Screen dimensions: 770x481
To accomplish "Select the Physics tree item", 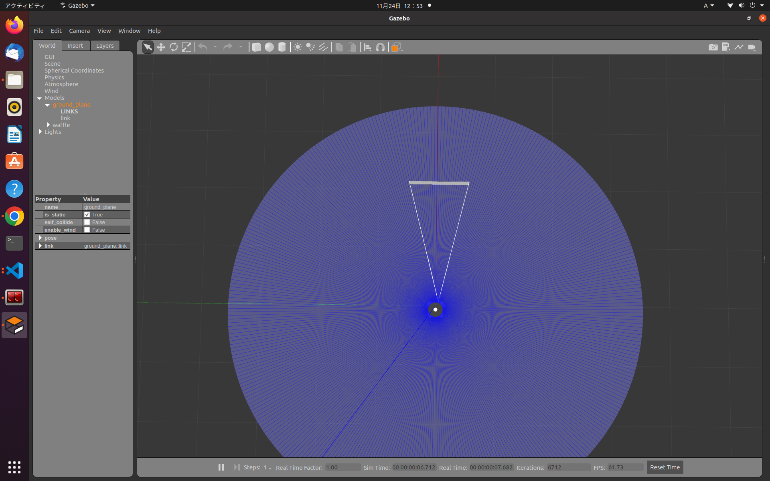I will click(54, 77).
